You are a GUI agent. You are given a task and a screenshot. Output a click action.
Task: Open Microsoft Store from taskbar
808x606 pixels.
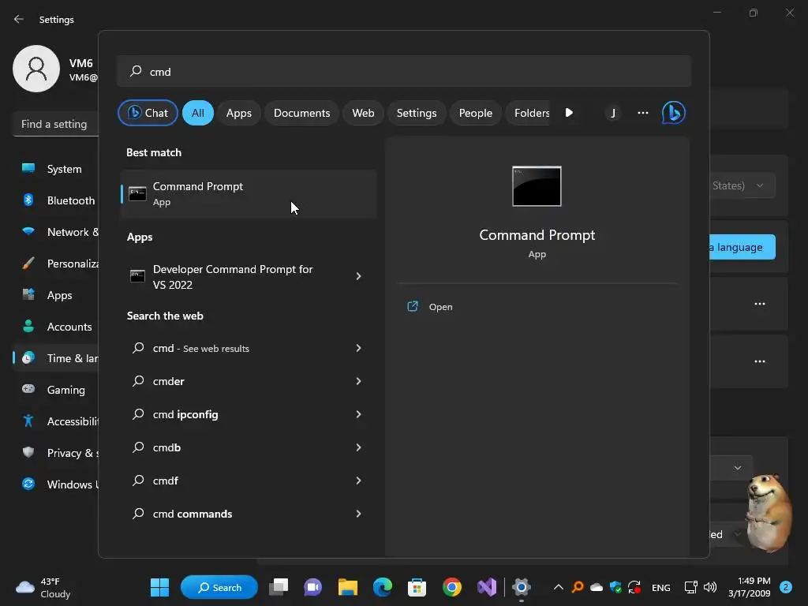[417, 587]
